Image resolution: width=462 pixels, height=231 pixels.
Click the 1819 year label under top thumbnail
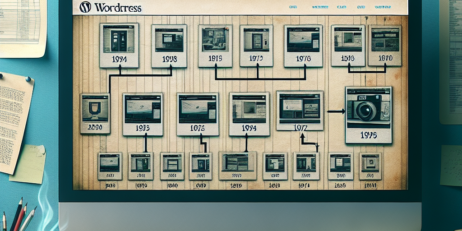pyautogui.click(x=215, y=59)
